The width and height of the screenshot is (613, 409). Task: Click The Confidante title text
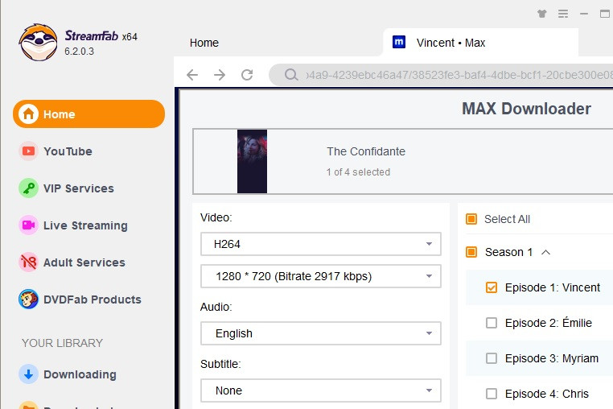[366, 151]
